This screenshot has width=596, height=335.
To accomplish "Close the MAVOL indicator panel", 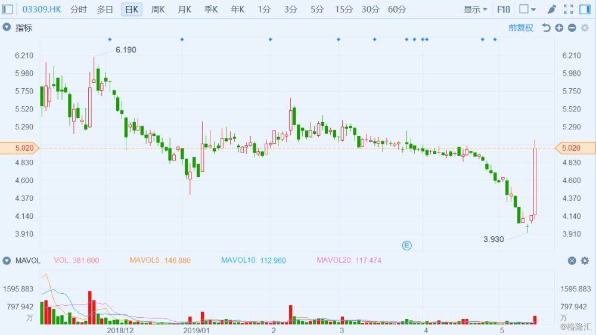I will coord(572,260).
